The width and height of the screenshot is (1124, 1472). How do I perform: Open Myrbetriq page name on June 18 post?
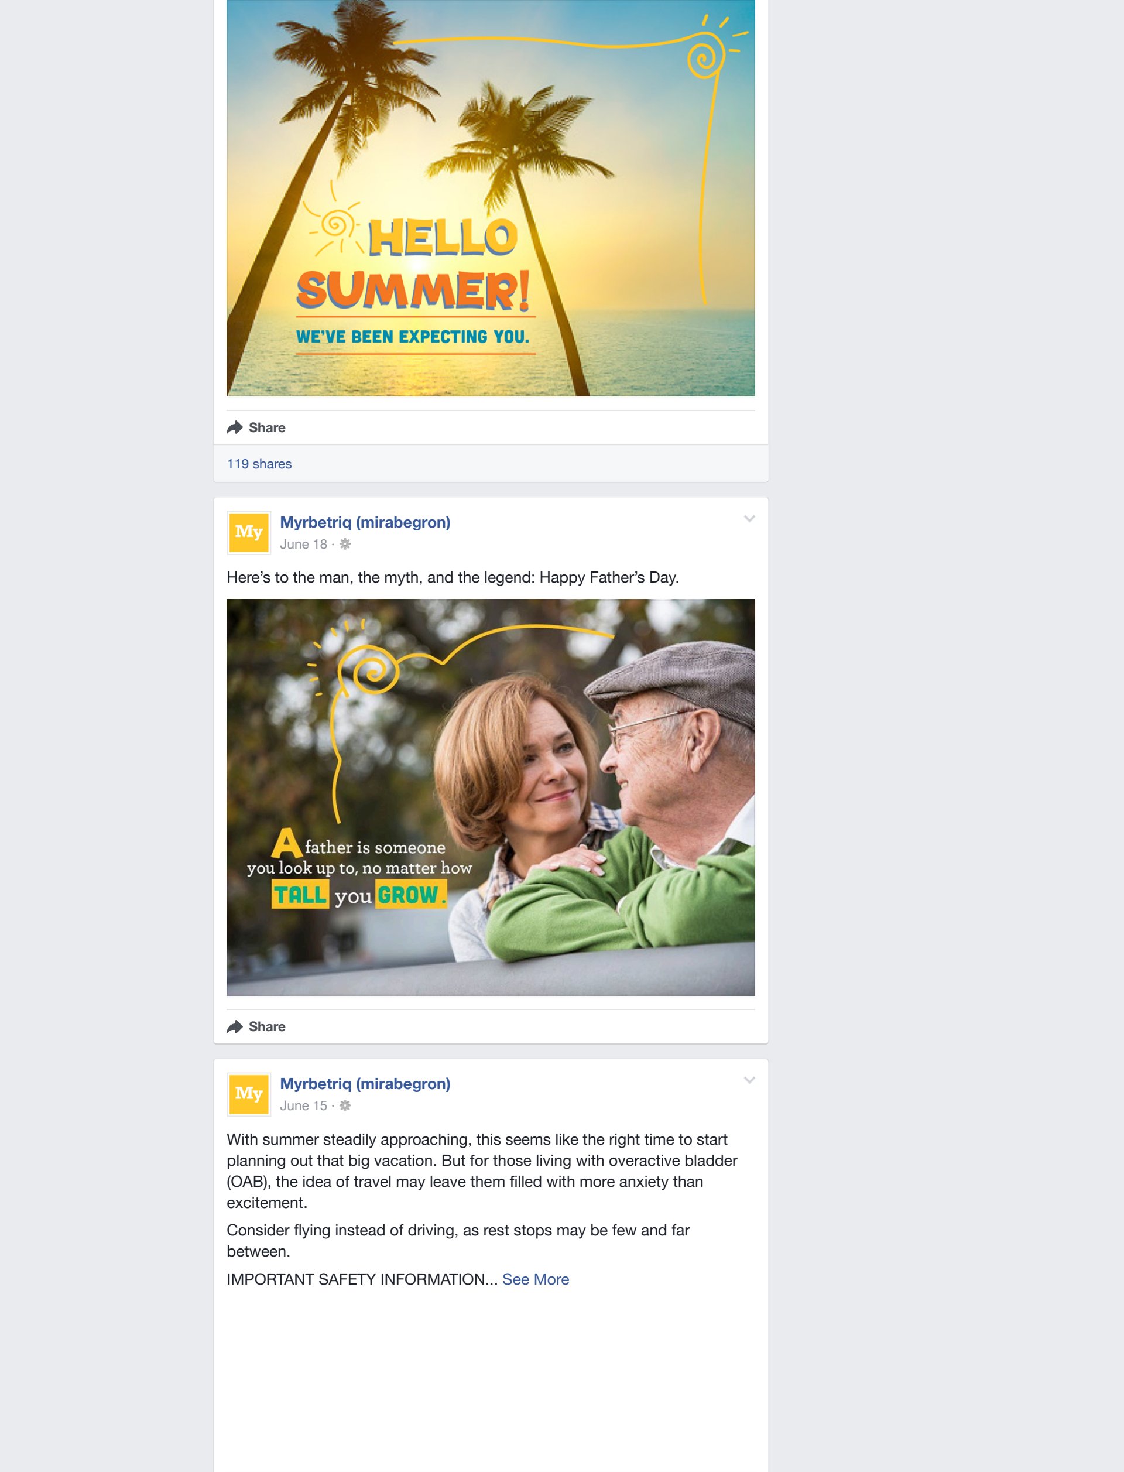[x=365, y=522]
